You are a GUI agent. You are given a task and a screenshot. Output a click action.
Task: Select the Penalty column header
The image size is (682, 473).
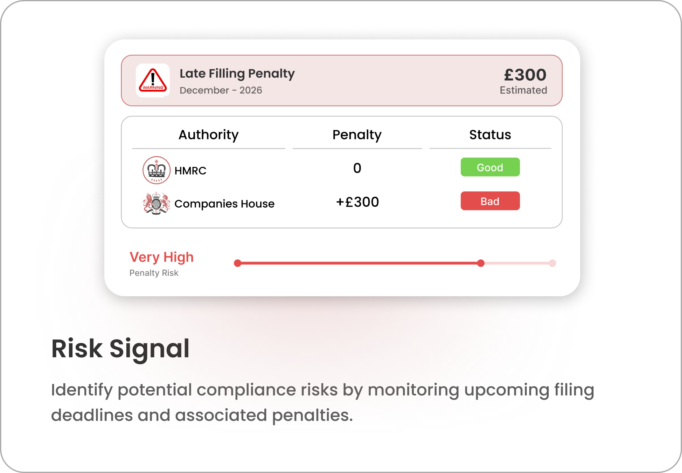[x=357, y=135]
